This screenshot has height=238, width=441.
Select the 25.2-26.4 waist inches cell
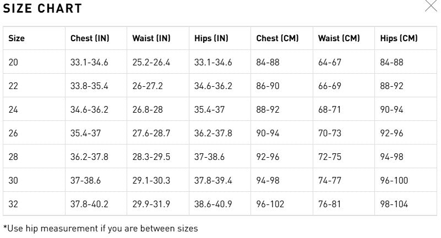[x=151, y=63]
